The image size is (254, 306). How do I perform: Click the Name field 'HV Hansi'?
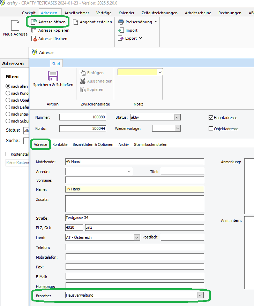click(x=135, y=189)
